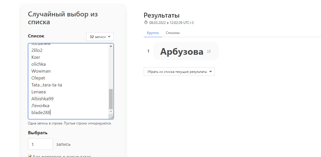321x157 pixels.
Task: Open 'Убрать из списка текущие результаты' dropdown
Action: 179,71
